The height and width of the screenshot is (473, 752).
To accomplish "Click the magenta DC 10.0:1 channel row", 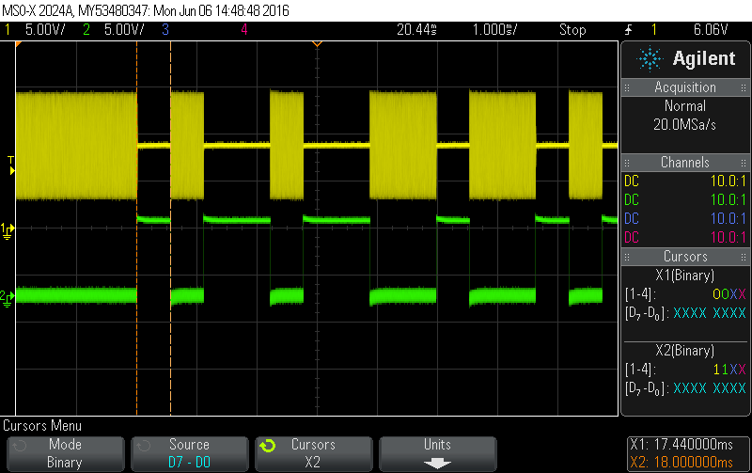I will (685, 238).
